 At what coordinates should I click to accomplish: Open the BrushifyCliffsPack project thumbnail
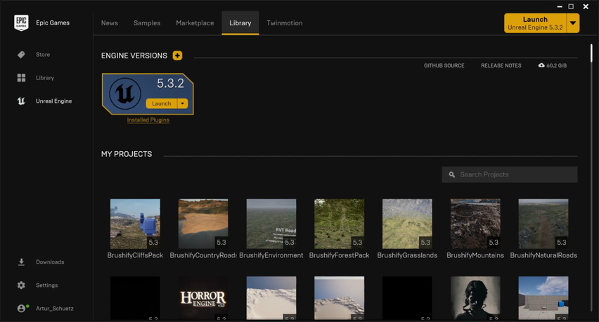135,224
